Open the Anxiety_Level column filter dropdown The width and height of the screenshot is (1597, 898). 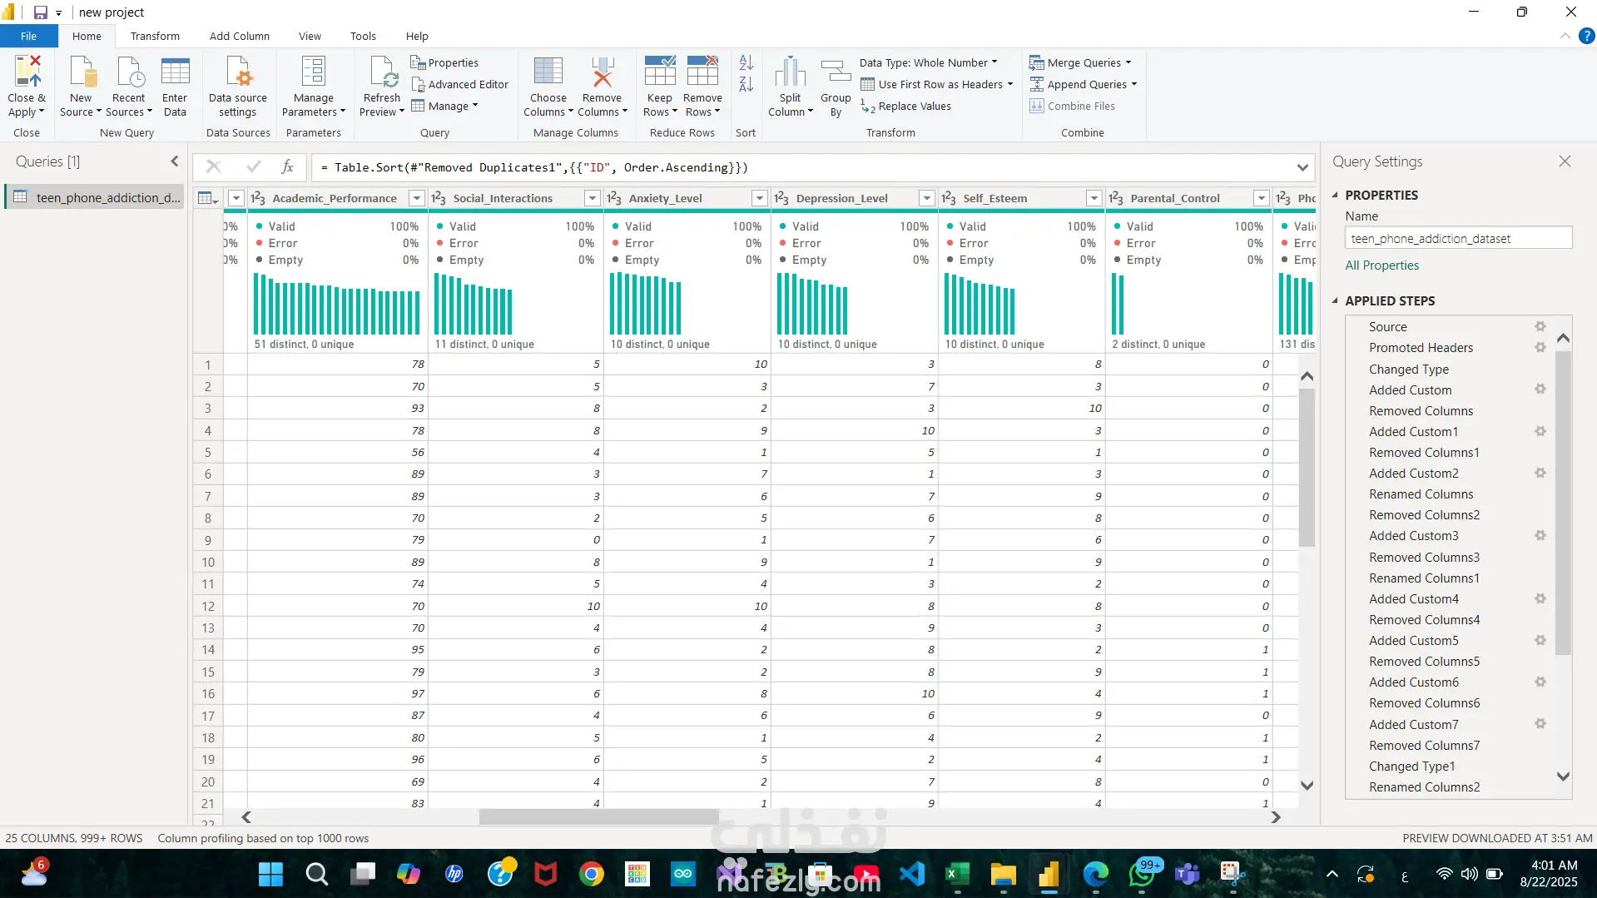759,198
